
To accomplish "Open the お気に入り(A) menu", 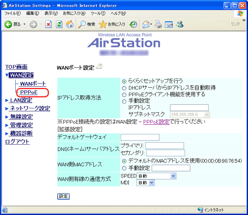I will pos(74,13).
